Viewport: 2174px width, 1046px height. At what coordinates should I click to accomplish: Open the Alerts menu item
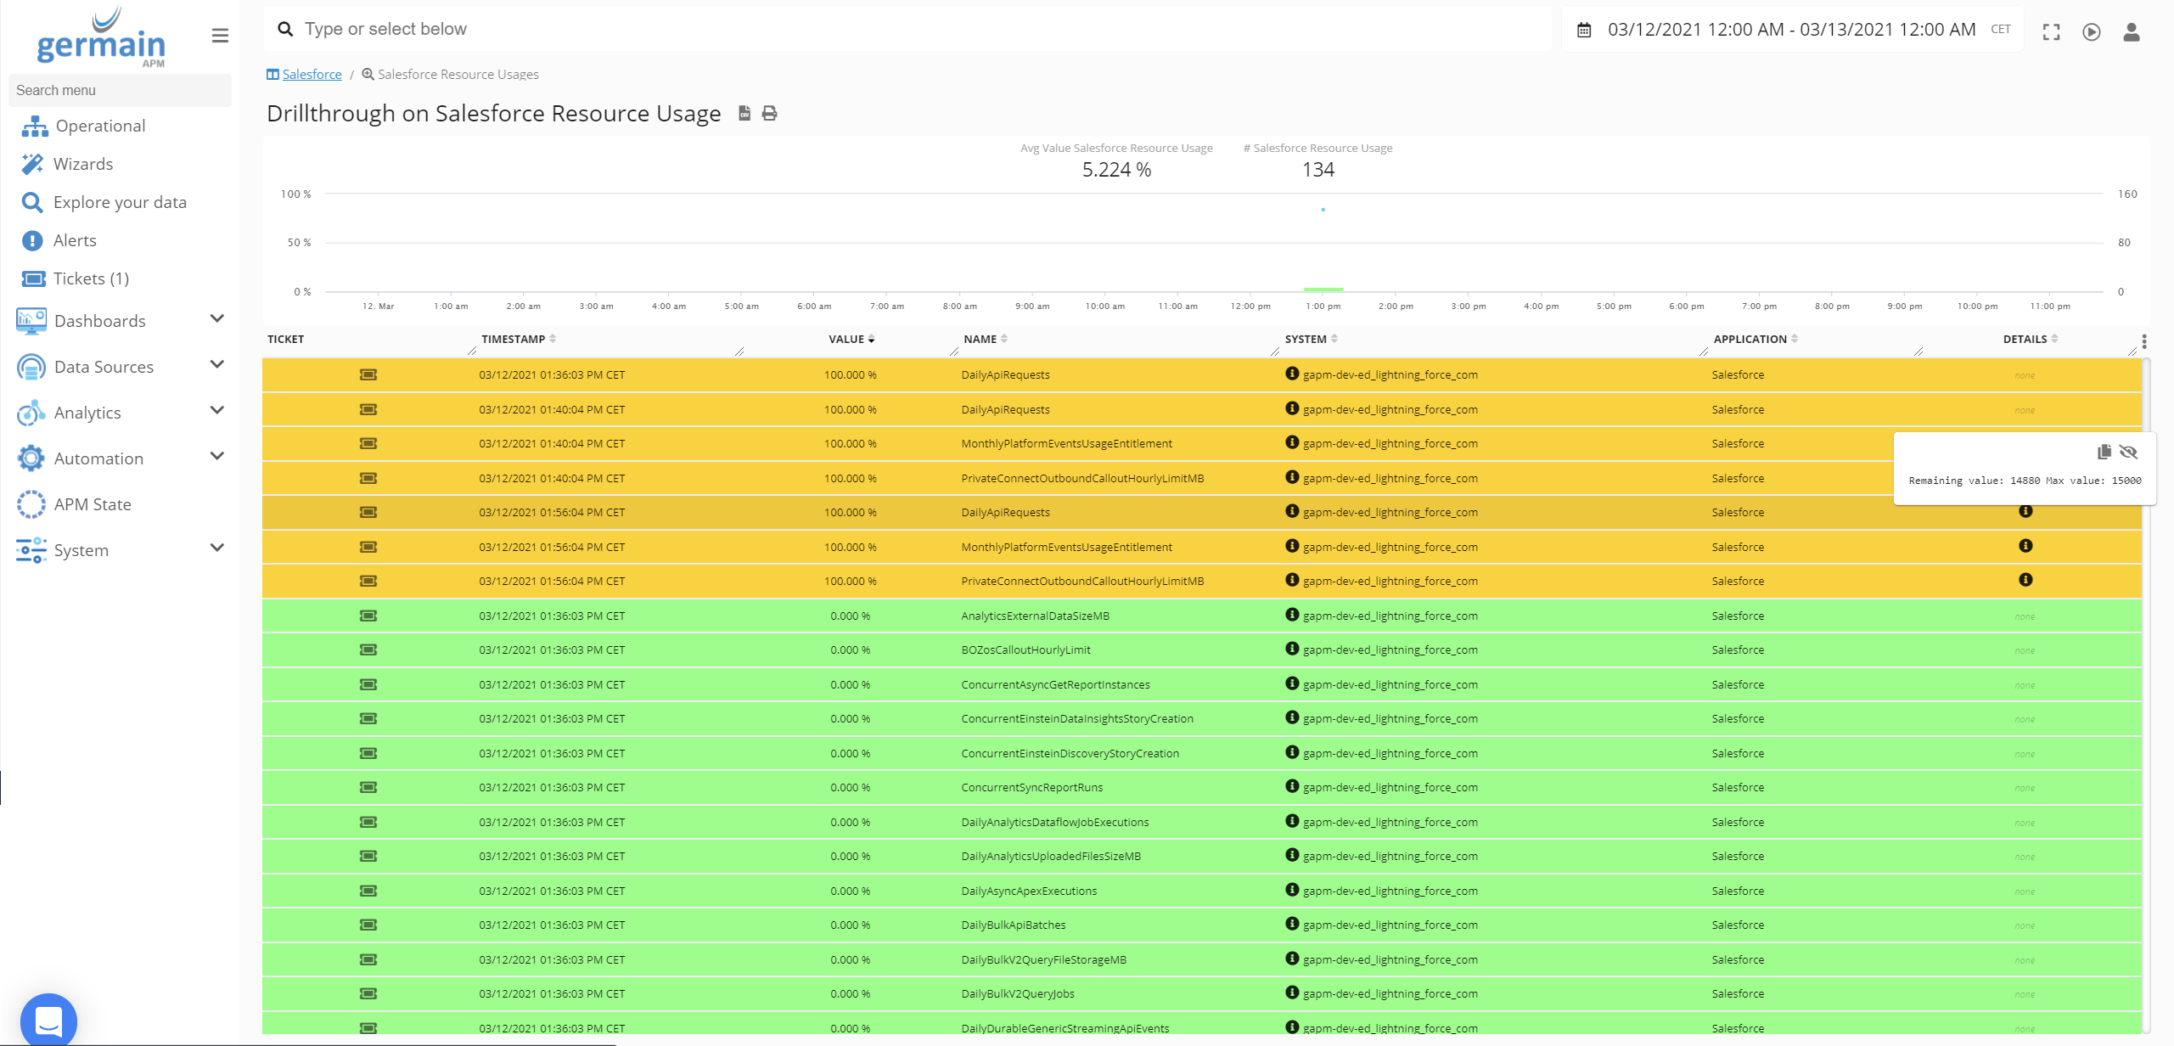(75, 240)
